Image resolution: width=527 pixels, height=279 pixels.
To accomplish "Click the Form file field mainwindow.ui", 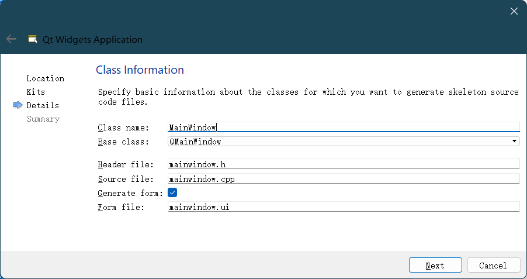I will coord(344,206).
